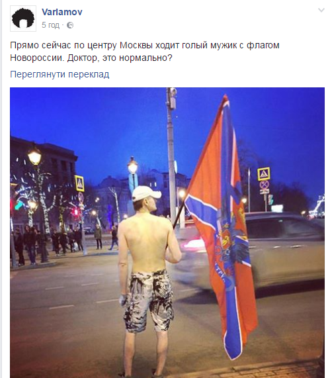This screenshot has width=328, height=378.
Task: Click the globe public-audience icon
Action: (x=70, y=25)
